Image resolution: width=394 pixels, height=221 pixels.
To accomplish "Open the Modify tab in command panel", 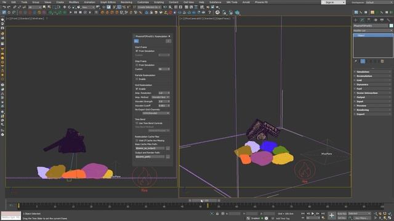I will tap(362, 20).
